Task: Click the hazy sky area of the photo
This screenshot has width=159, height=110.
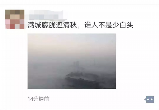Action: [x=72, y=44]
